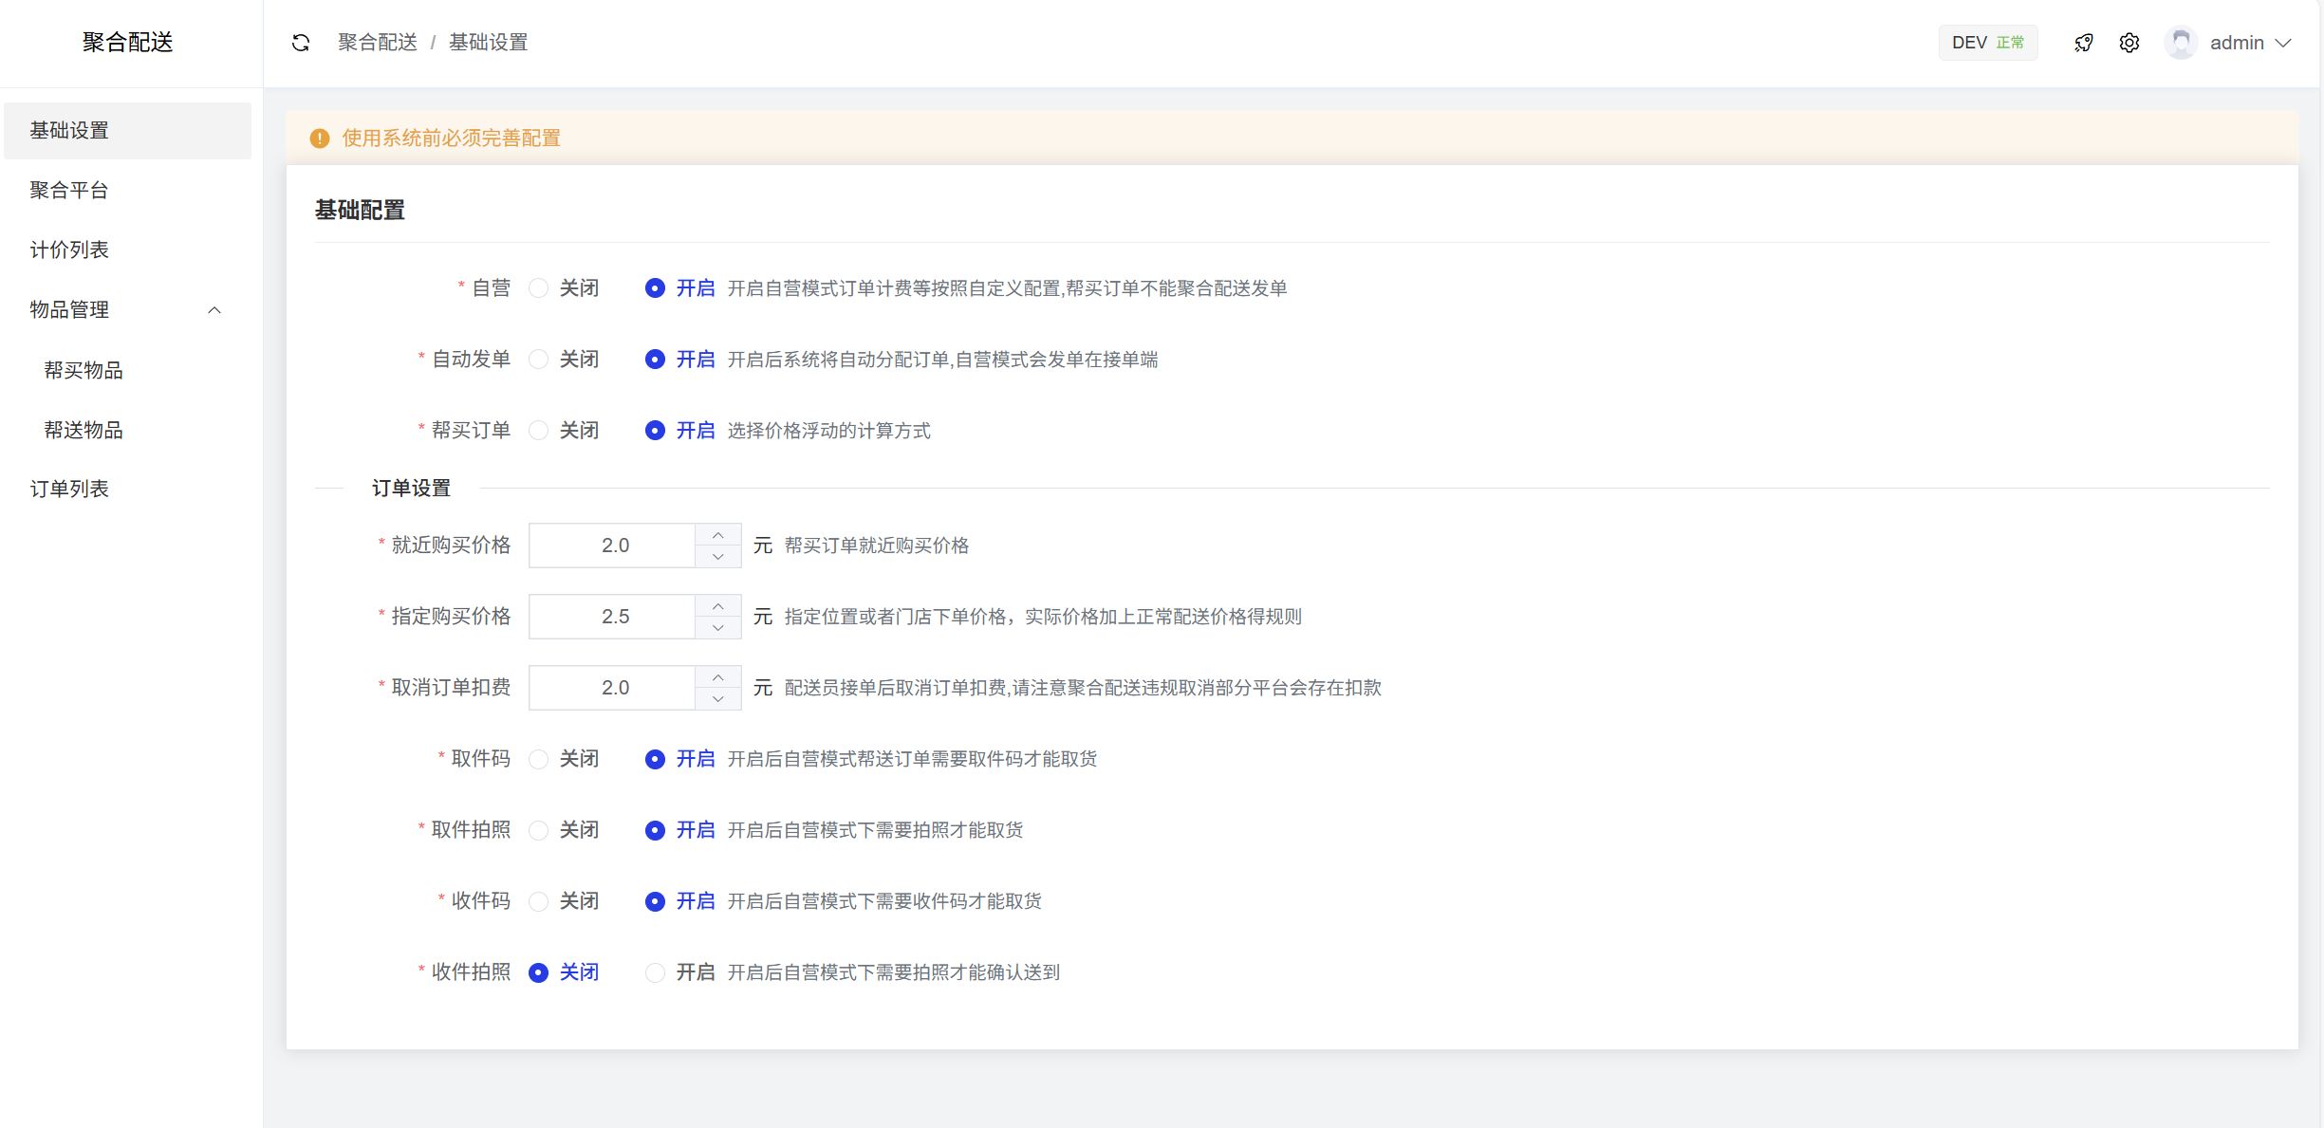2324x1128 pixels.
Task: 点击取消订单扣费的减少箭头
Action: (718, 699)
